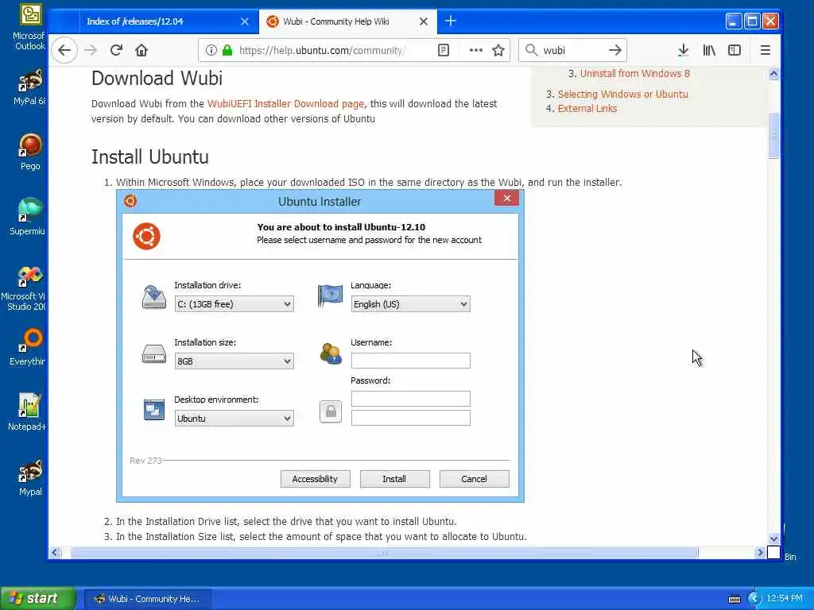The image size is (814, 610).
Task: Click the Accessibility button
Action: point(315,479)
